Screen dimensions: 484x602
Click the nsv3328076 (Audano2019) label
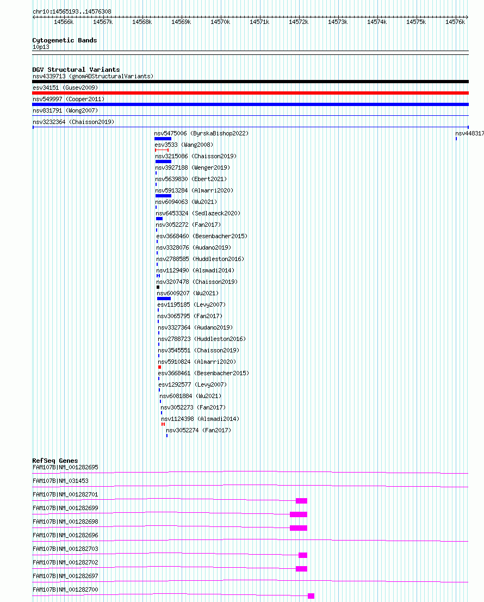pyautogui.click(x=194, y=247)
